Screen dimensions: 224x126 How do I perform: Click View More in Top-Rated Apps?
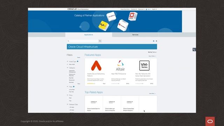pyautogui.click(x=152, y=93)
